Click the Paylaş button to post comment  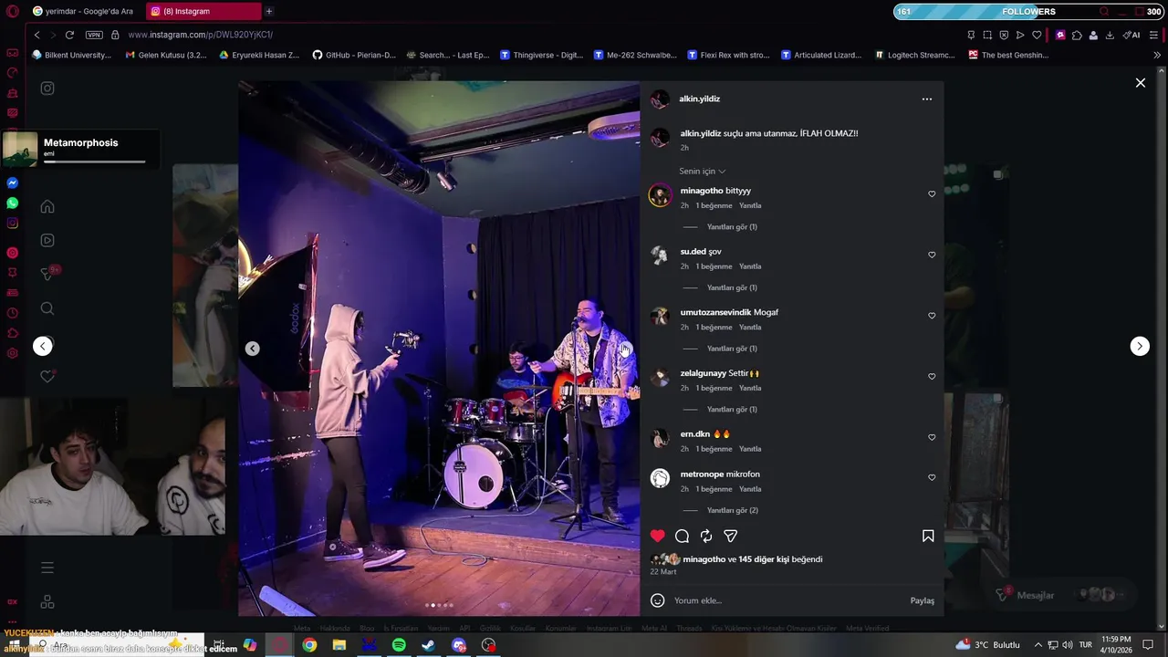tap(923, 600)
